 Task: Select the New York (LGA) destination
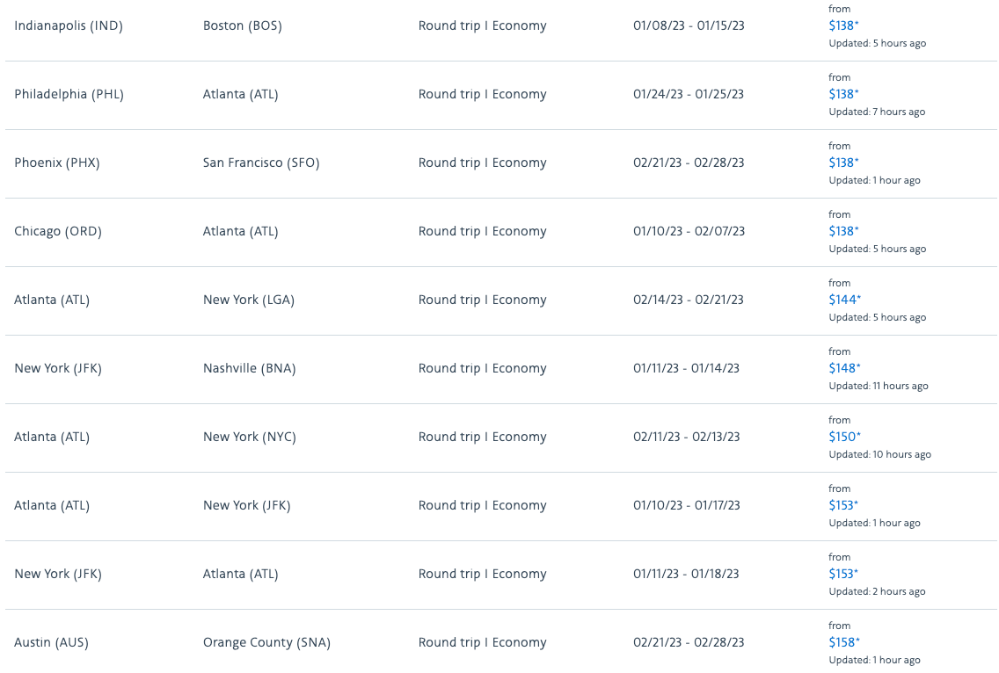(x=249, y=300)
